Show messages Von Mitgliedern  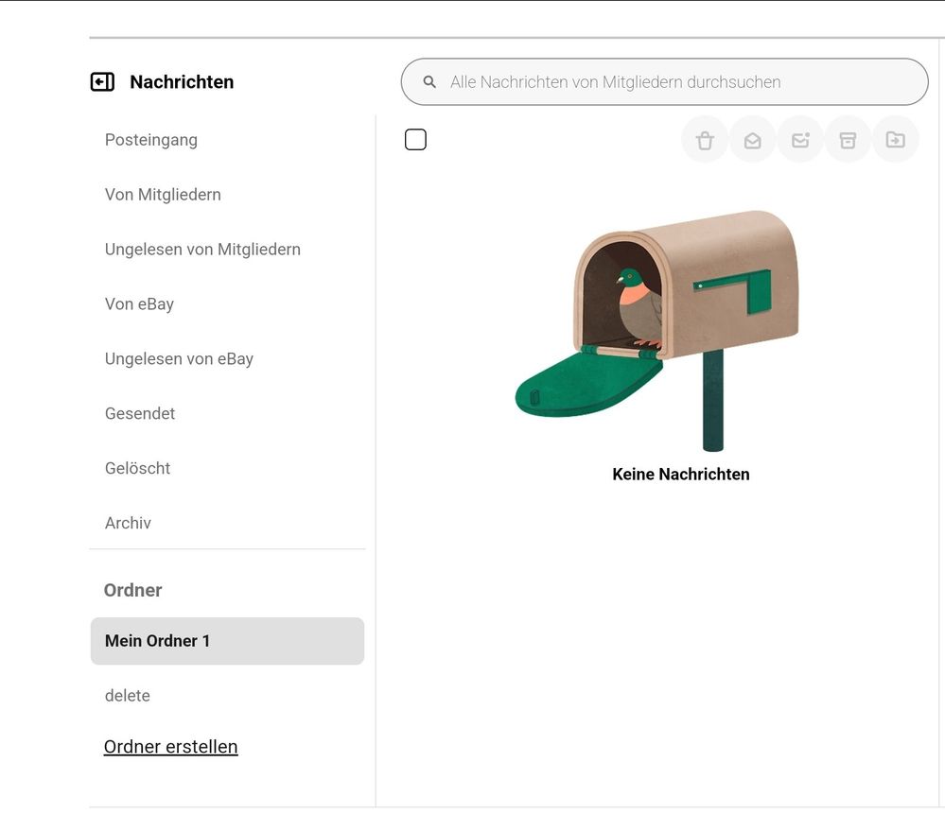163,195
